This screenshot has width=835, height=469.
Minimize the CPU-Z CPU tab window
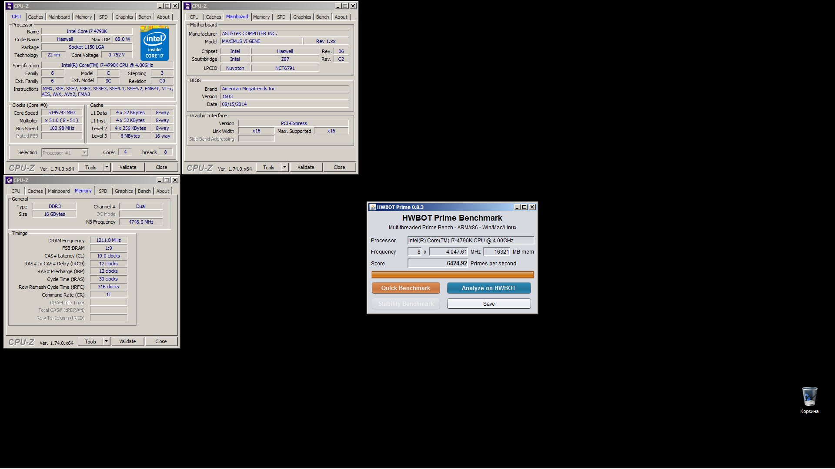pyautogui.click(x=160, y=6)
